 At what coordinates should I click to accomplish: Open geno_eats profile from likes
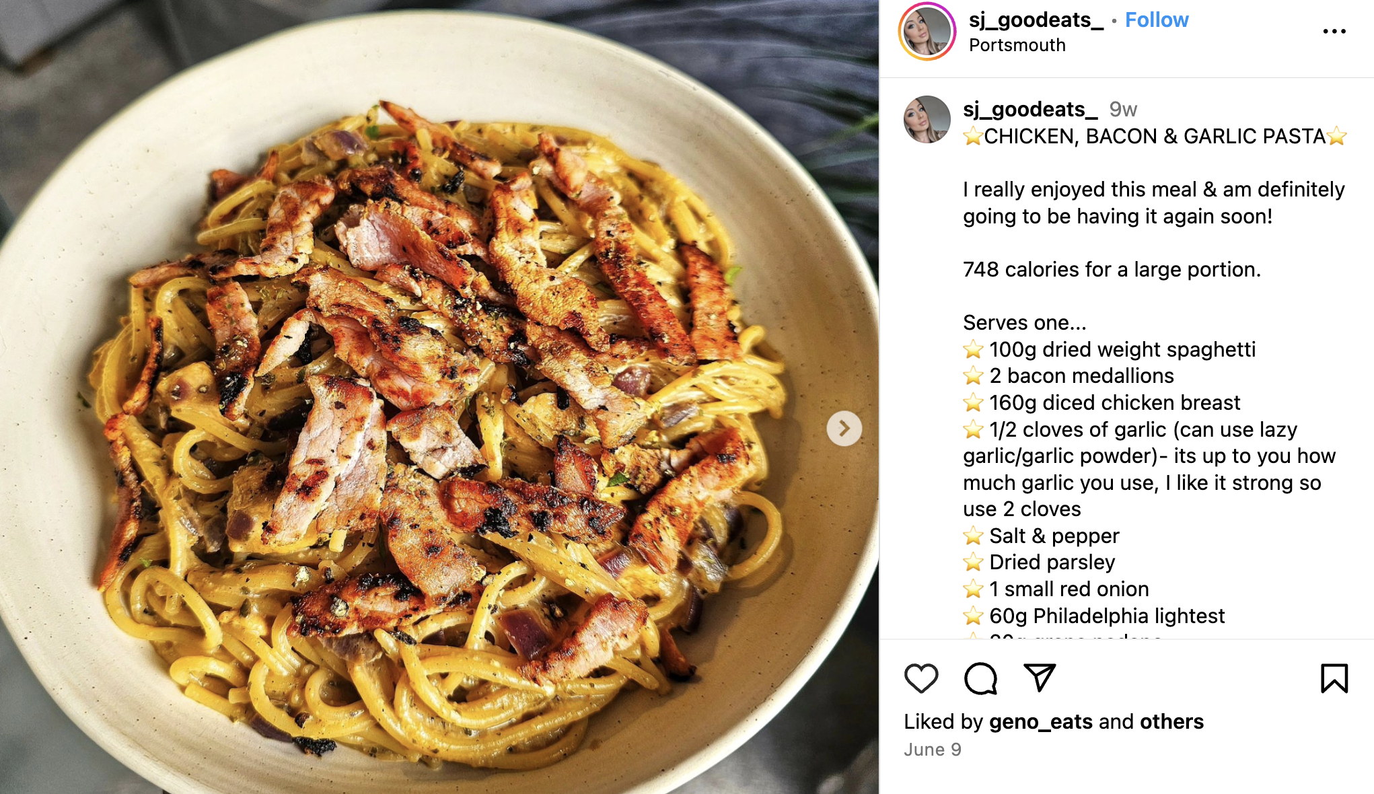click(x=1040, y=721)
